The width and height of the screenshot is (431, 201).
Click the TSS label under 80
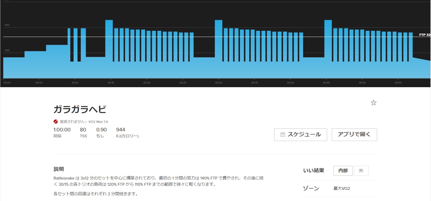tap(83, 136)
